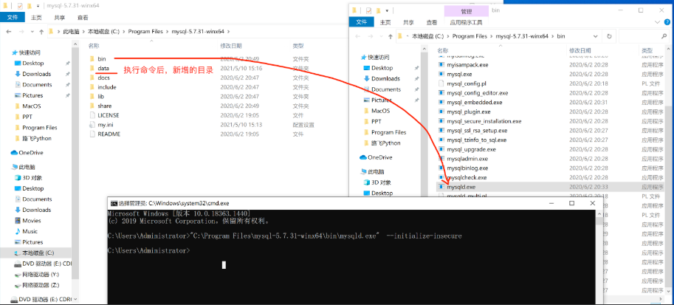Expand chevron after mysql-5.7.31-winx64 in left address bar
The width and height of the screenshot is (674, 305).
click(229, 32)
